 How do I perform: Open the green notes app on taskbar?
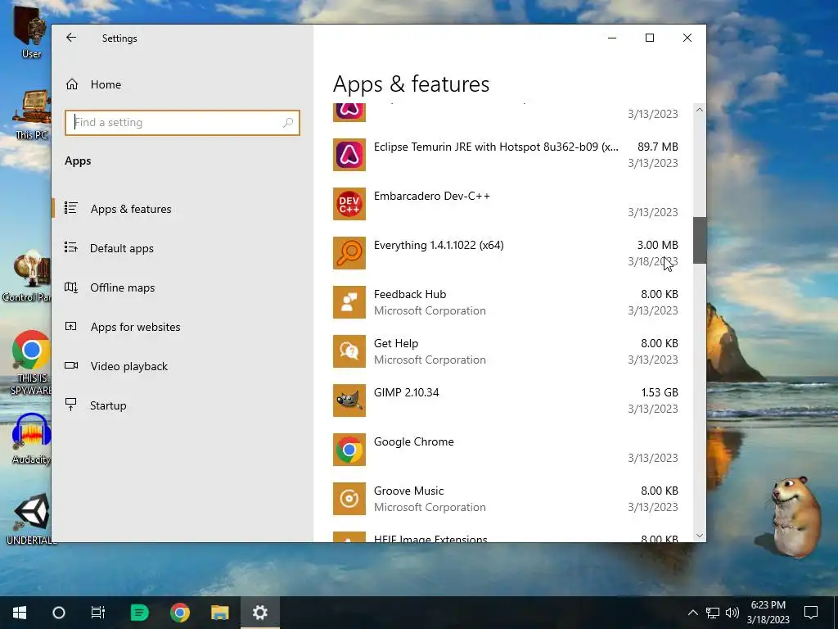tap(139, 613)
